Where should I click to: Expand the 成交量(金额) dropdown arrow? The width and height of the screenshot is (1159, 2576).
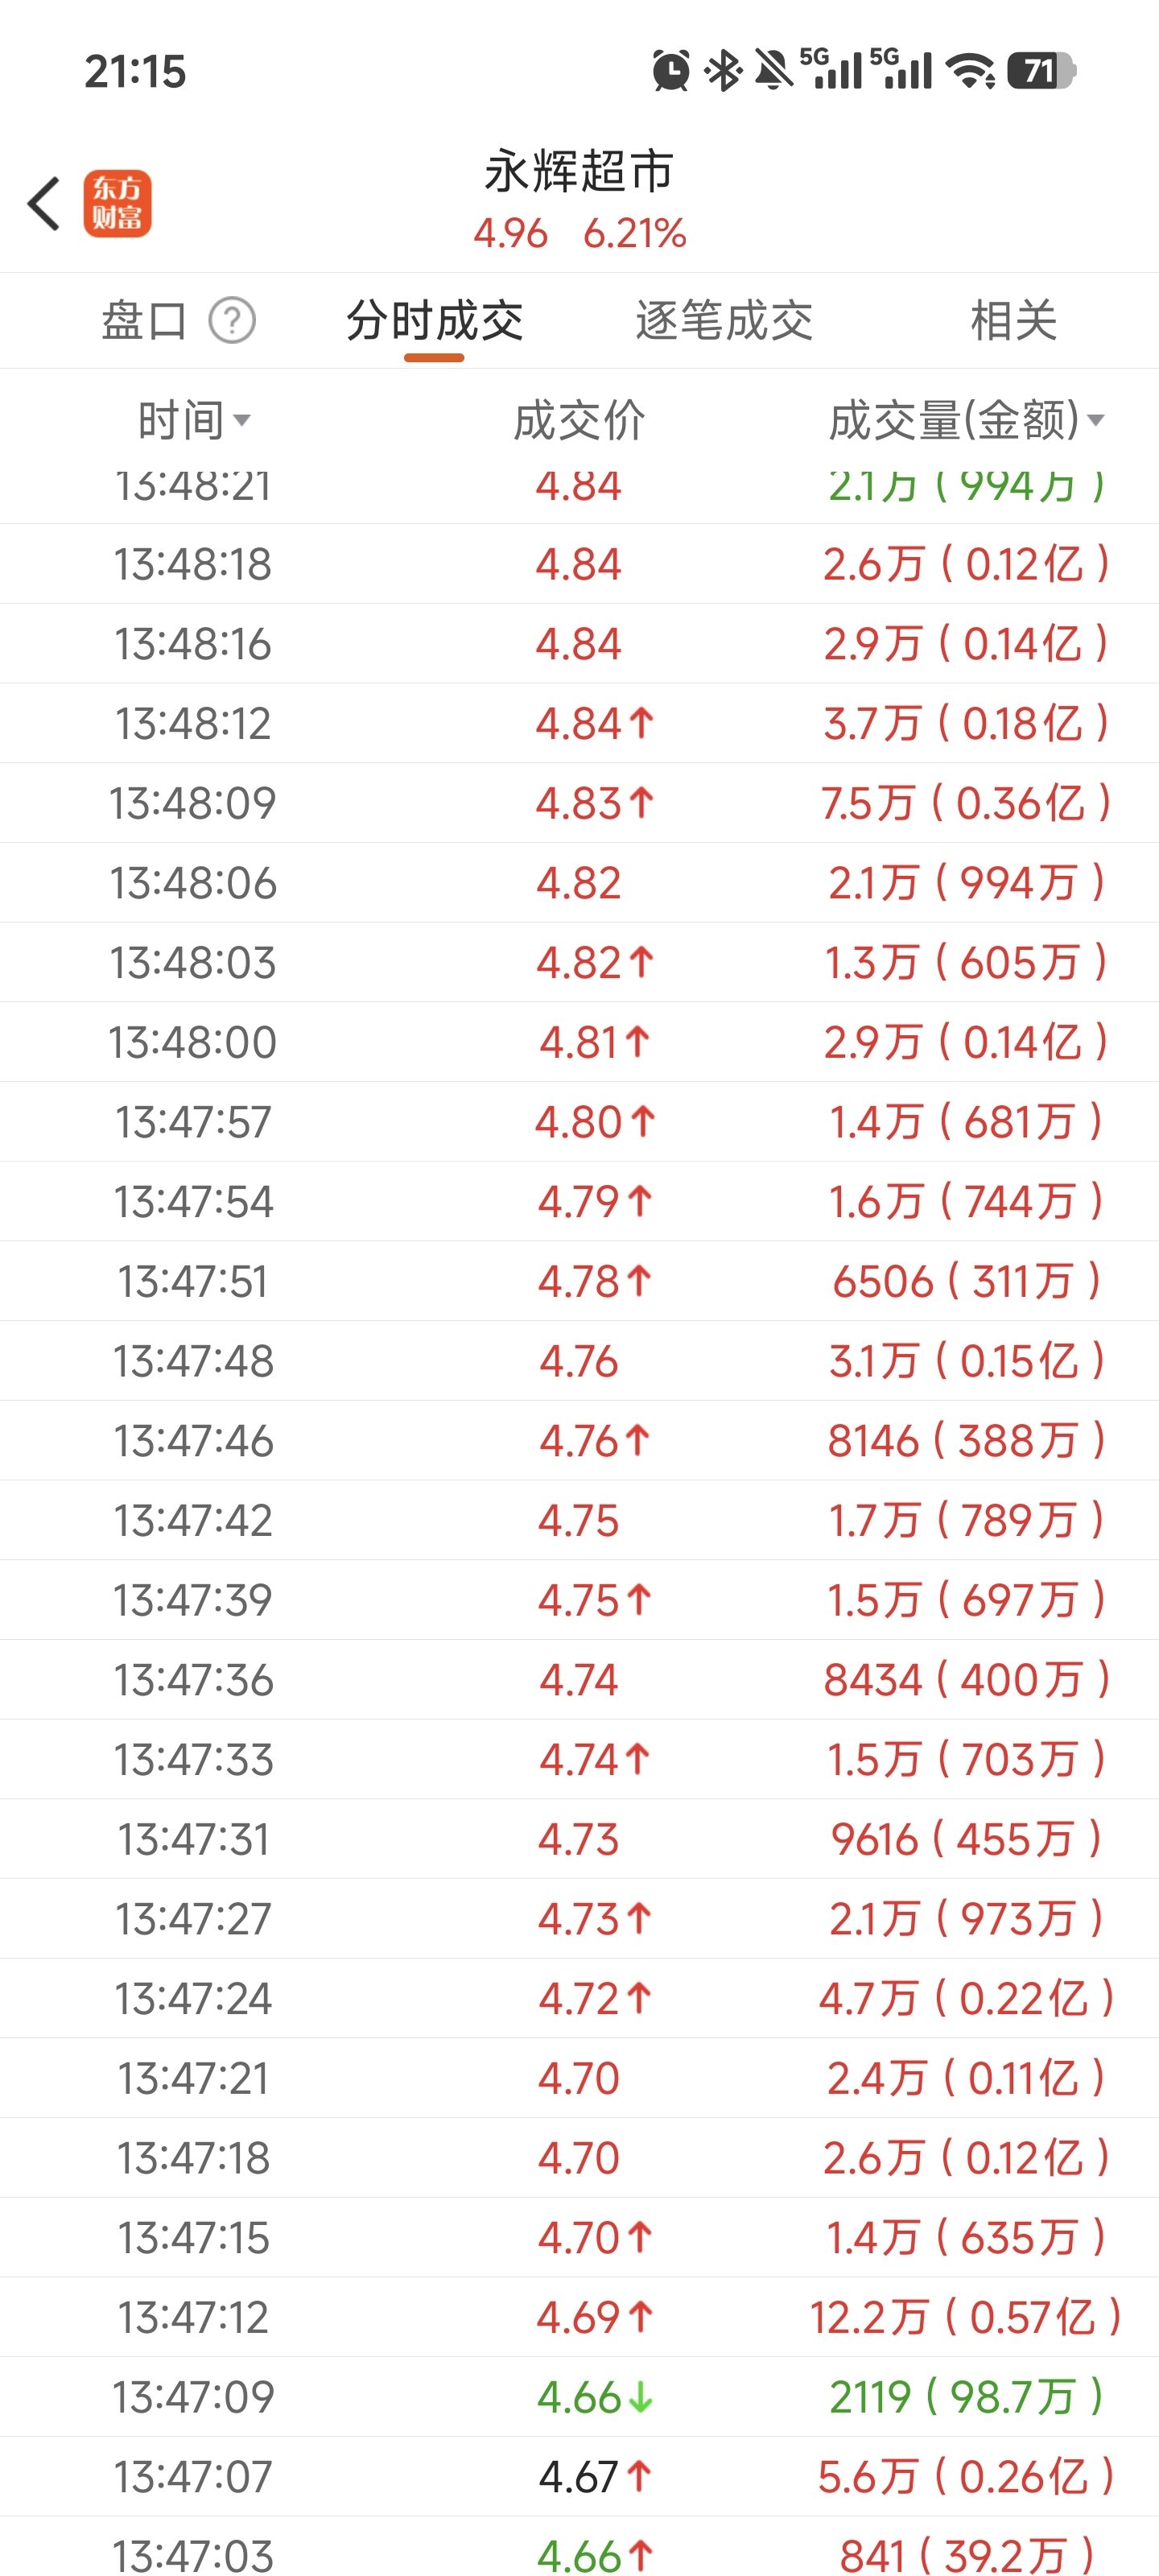tap(1096, 421)
